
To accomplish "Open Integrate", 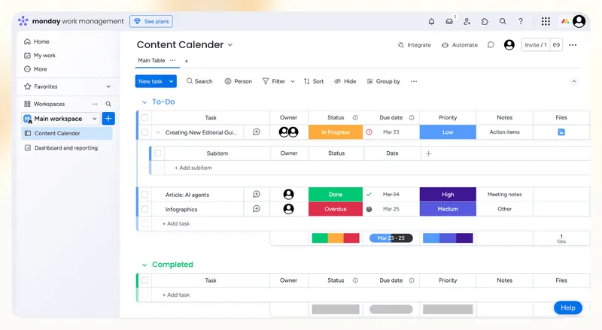I will pos(415,45).
